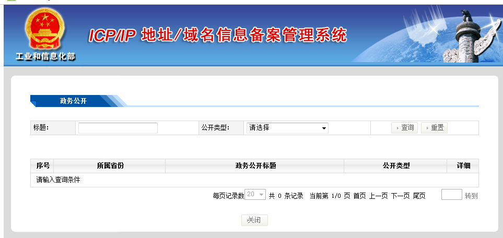
Task: Select the 政务公开 tab header
Action: [73, 101]
